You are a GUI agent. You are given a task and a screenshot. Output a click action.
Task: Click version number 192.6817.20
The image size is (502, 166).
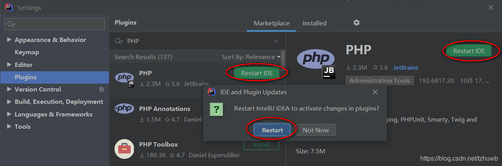tap(436, 80)
